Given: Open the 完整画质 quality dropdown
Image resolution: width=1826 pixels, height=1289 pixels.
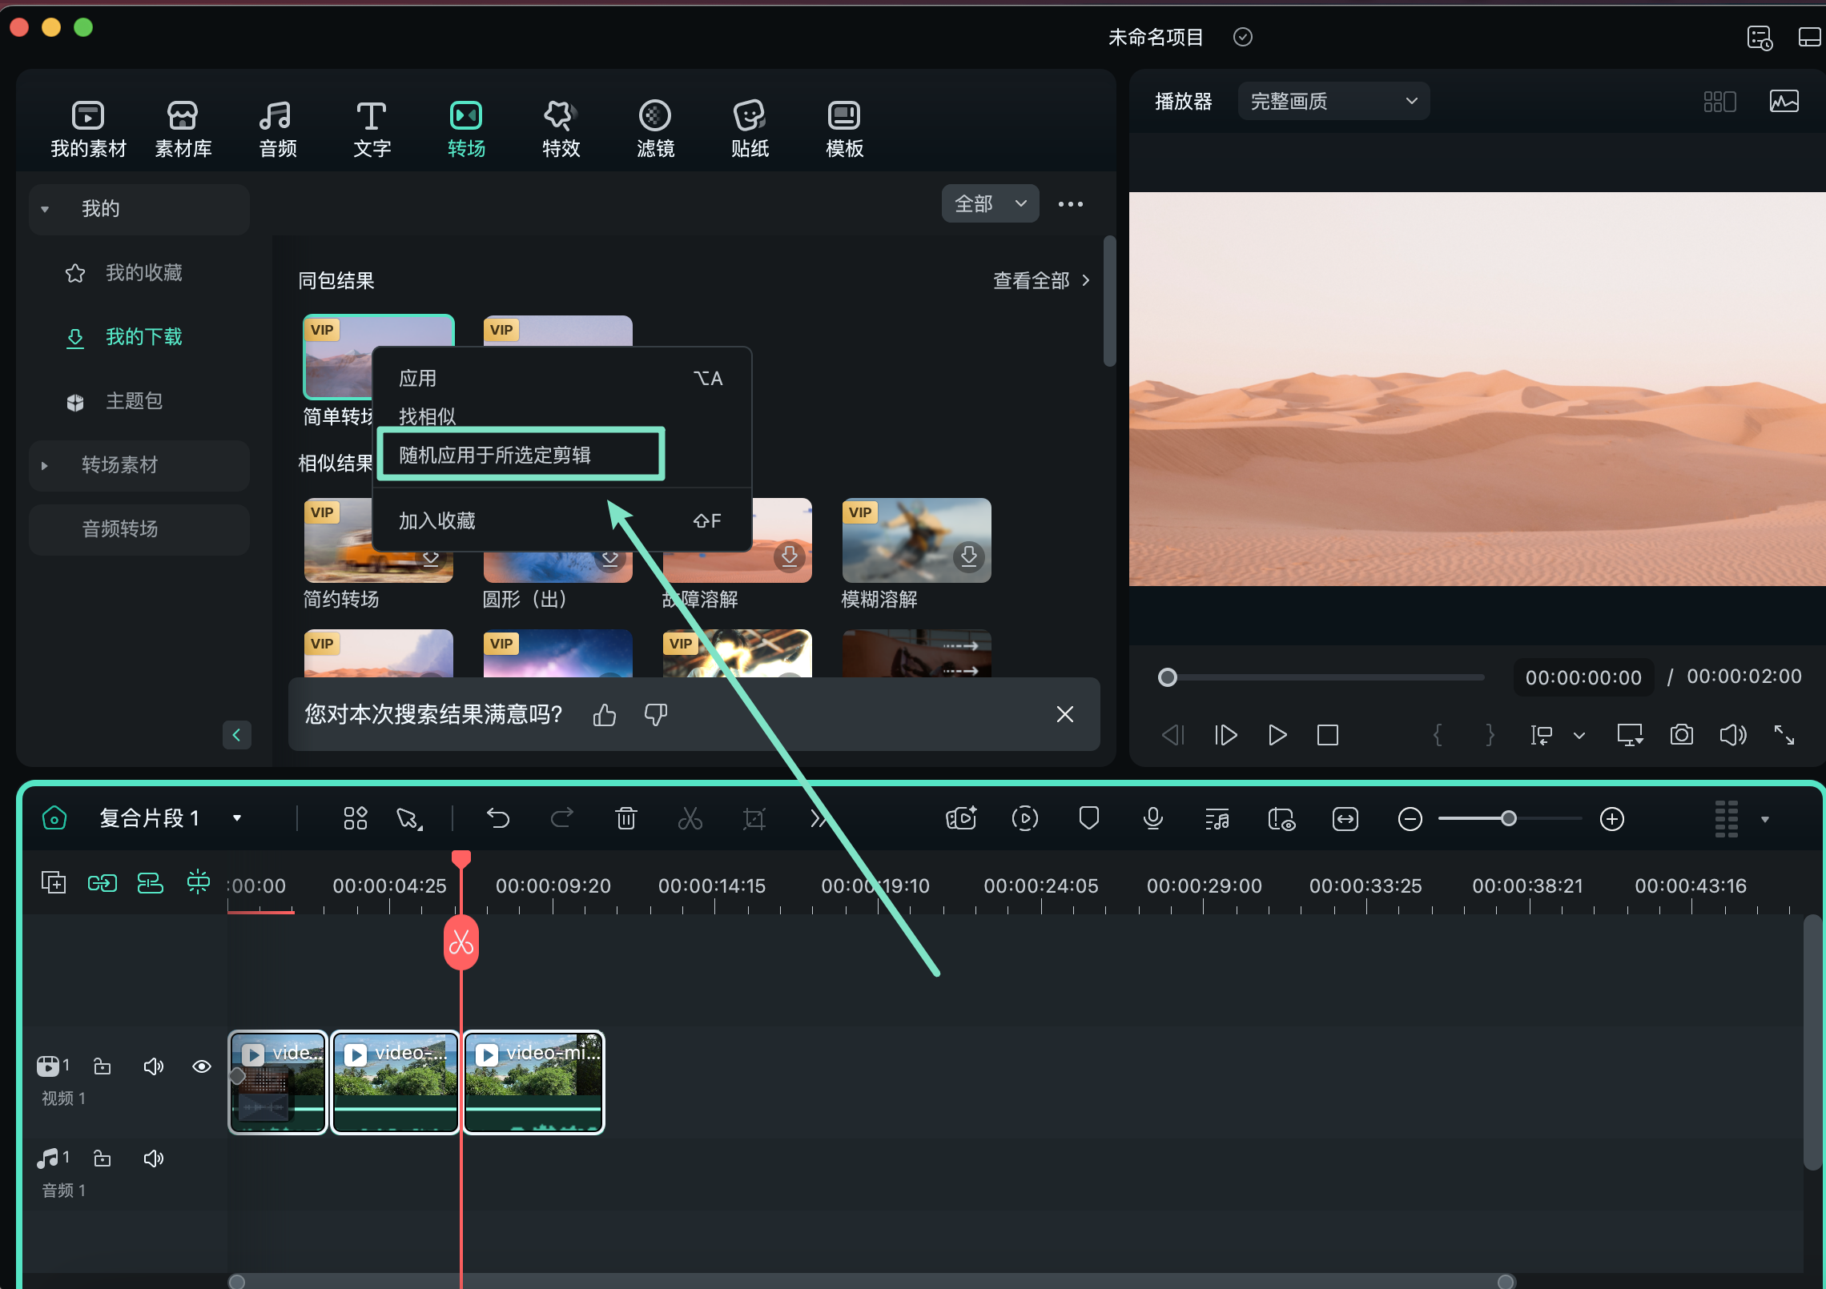Looking at the screenshot, I should [x=1333, y=101].
